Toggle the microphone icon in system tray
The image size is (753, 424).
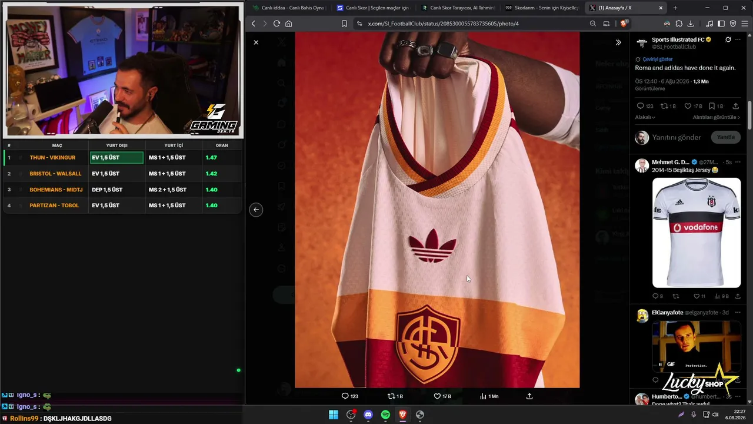click(694, 415)
